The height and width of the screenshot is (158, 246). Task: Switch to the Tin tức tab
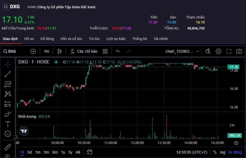[94, 39]
